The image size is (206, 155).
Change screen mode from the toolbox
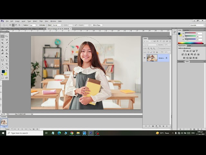tap(7, 78)
